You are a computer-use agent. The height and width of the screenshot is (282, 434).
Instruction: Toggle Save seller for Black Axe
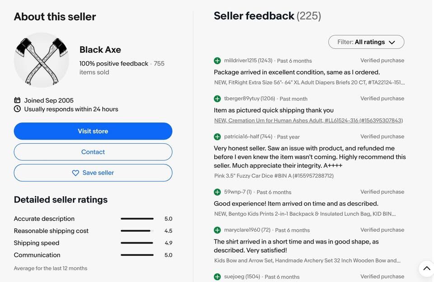(93, 173)
